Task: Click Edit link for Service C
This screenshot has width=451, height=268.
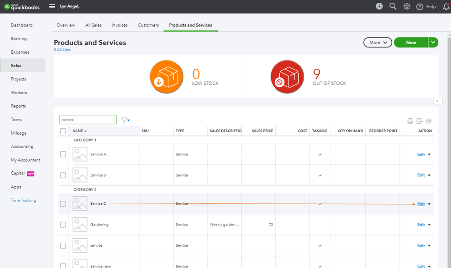Action: pos(421,204)
